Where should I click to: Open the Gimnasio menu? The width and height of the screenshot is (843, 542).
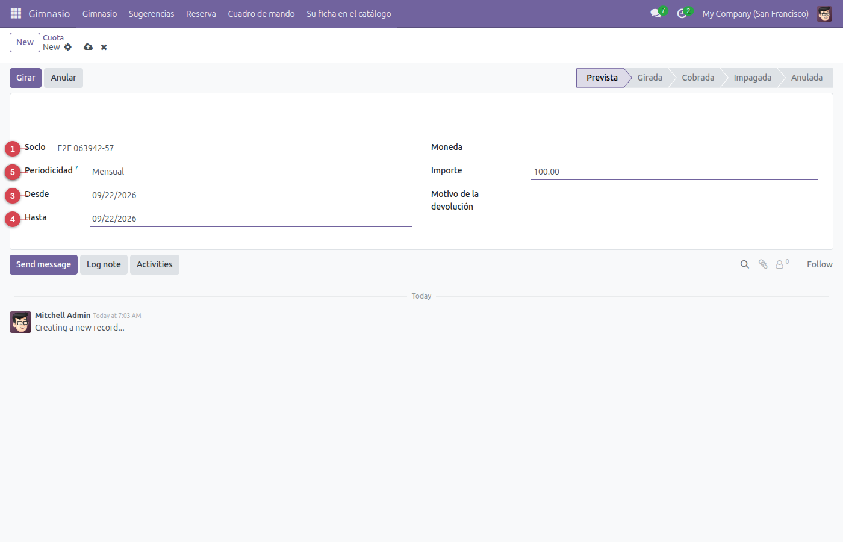click(100, 13)
